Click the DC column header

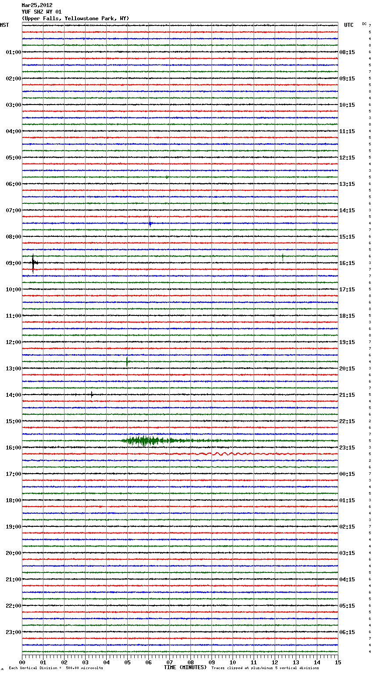pyautogui.click(x=364, y=24)
